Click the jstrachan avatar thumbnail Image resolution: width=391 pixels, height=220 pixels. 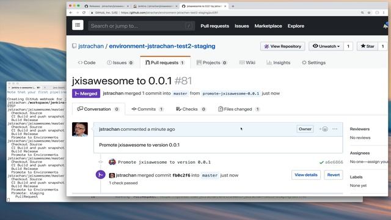pos(80,129)
